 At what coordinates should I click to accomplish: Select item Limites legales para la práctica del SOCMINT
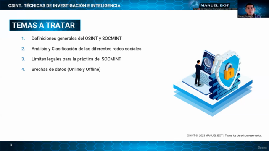tap(76, 59)
